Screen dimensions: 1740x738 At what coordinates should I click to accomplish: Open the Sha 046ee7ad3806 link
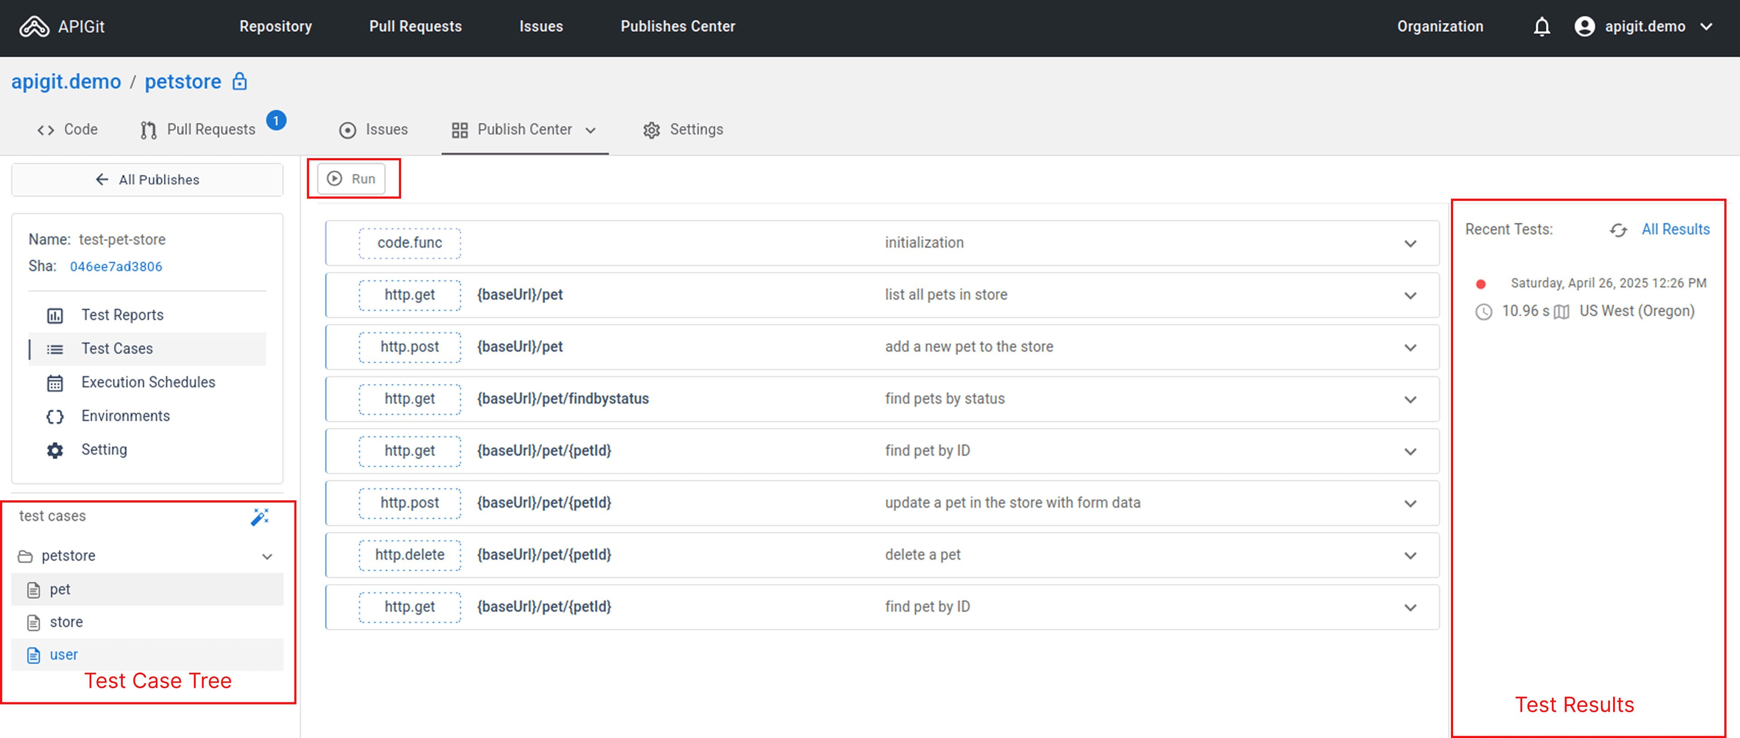(116, 267)
